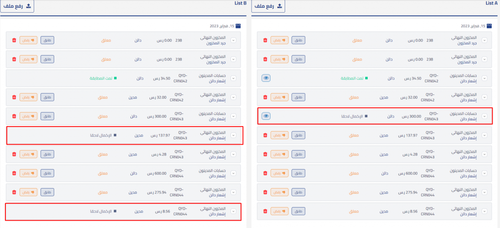Expand the 275.94 row in List A
The width and height of the screenshot is (500, 228).
pos(485,192)
